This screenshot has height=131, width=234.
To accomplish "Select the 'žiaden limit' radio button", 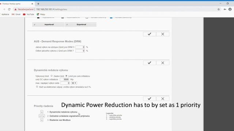I will pos(52,76).
